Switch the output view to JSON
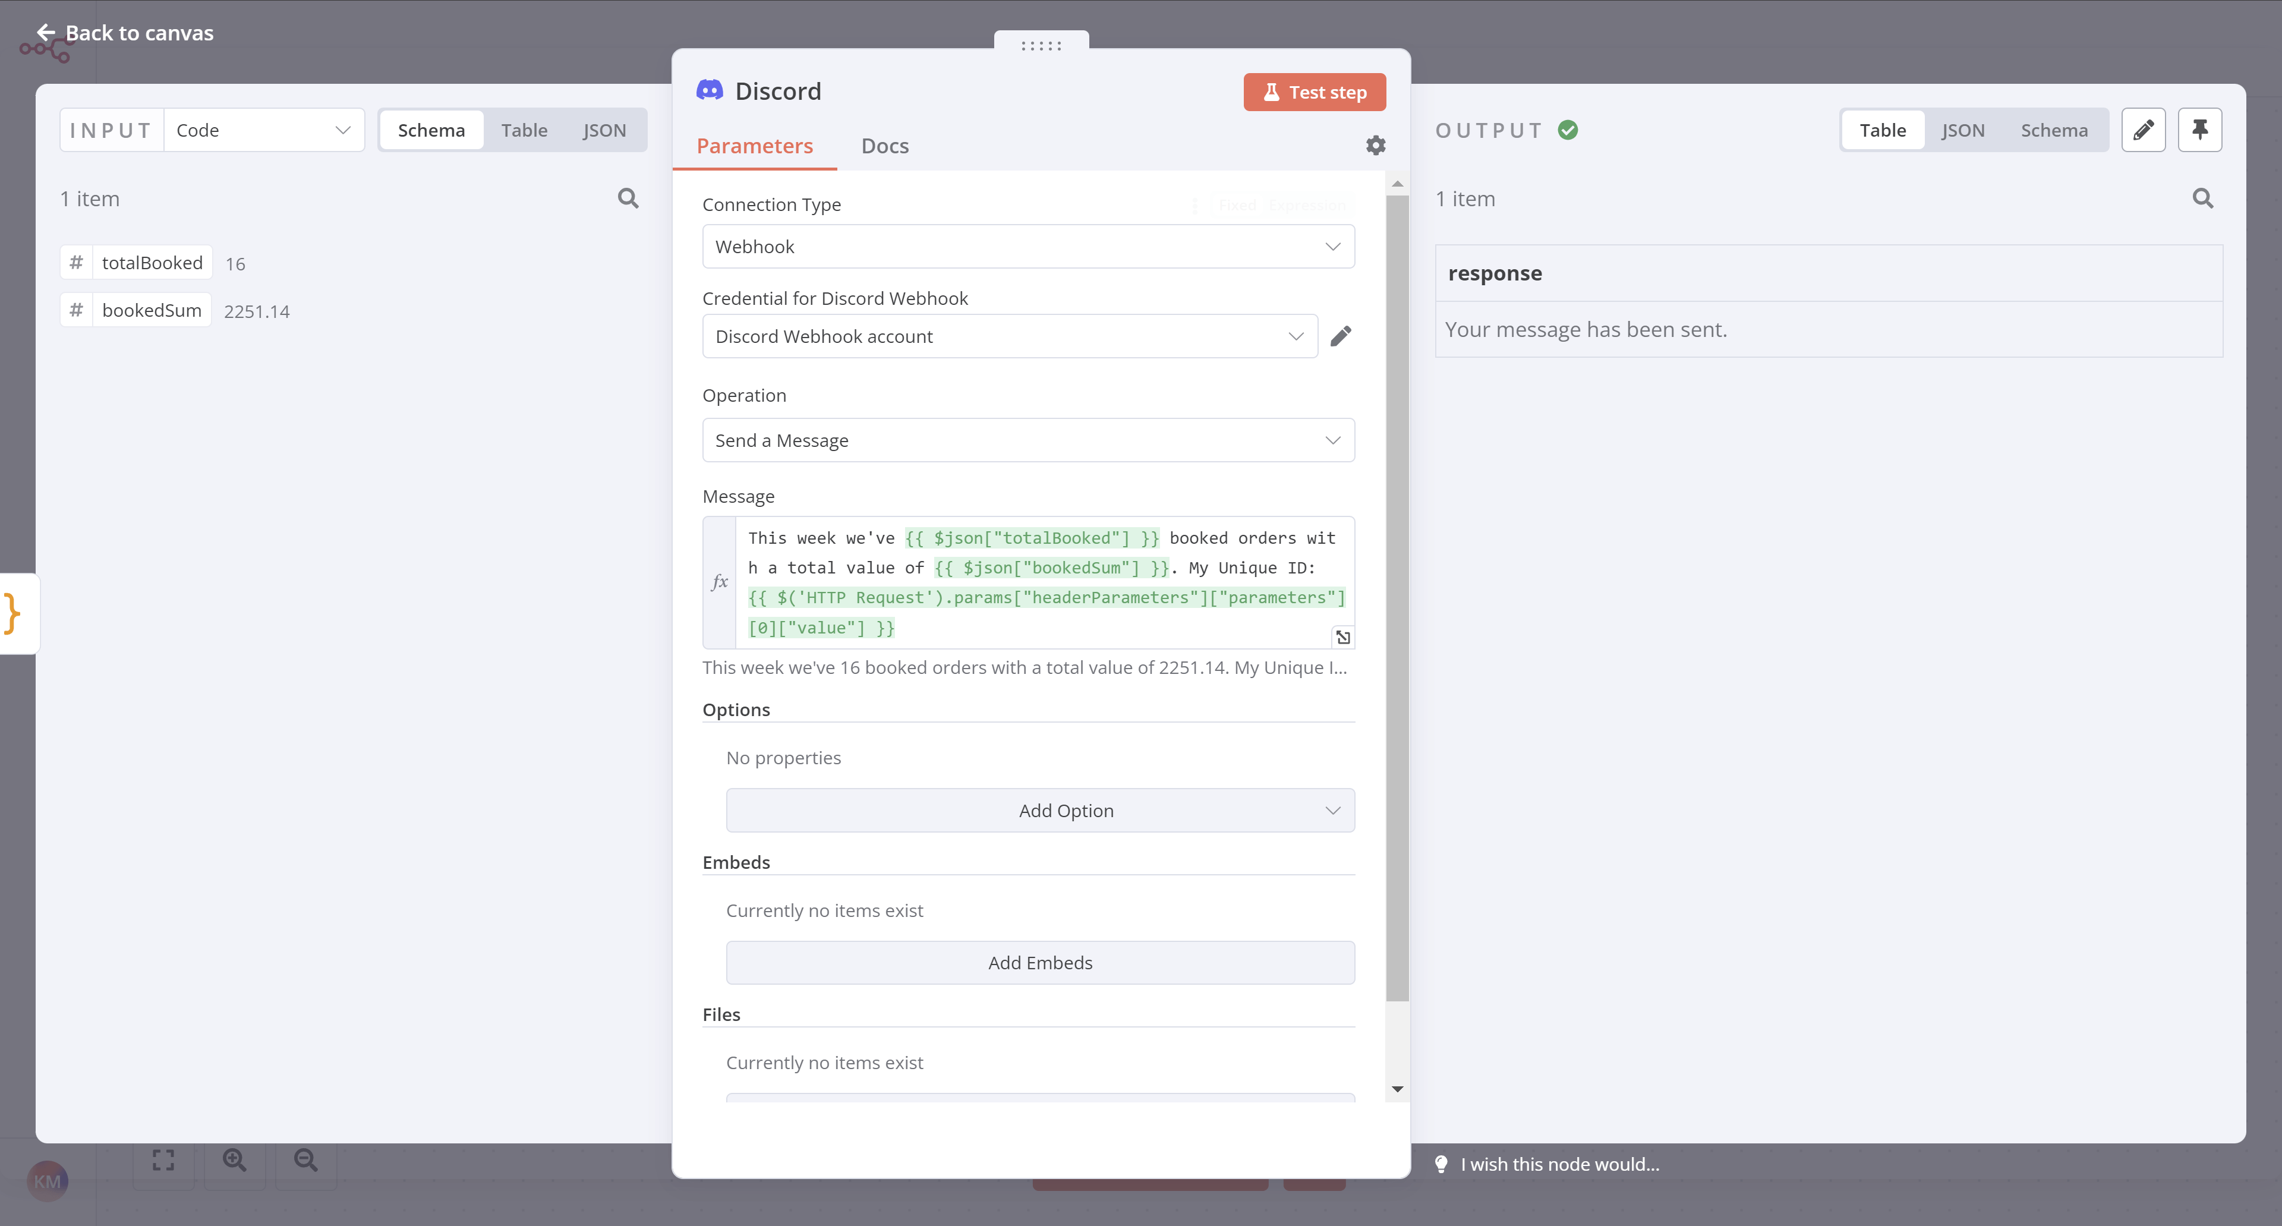 1964,130
